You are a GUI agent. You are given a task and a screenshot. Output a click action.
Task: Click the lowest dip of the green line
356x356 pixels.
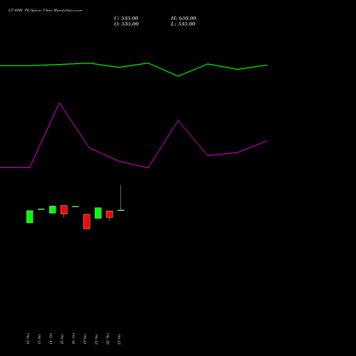point(178,76)
